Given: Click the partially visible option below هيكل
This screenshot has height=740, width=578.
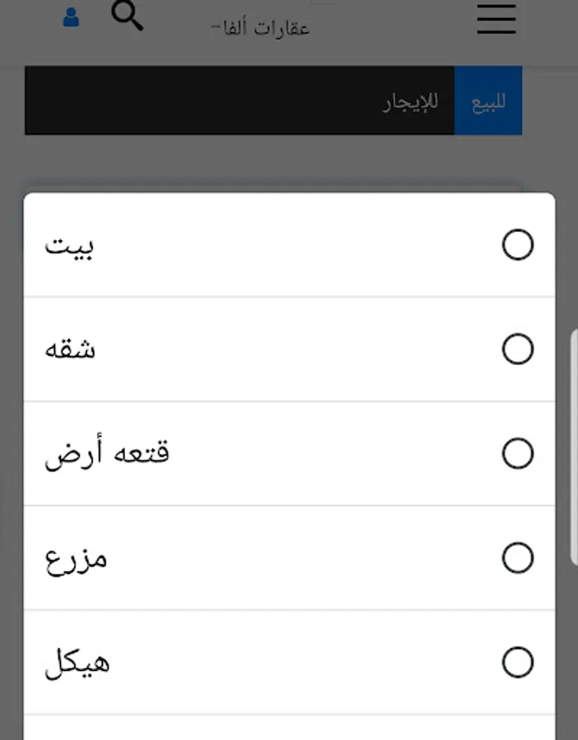Looking at the screenshot, I should [x=289, y=728].
